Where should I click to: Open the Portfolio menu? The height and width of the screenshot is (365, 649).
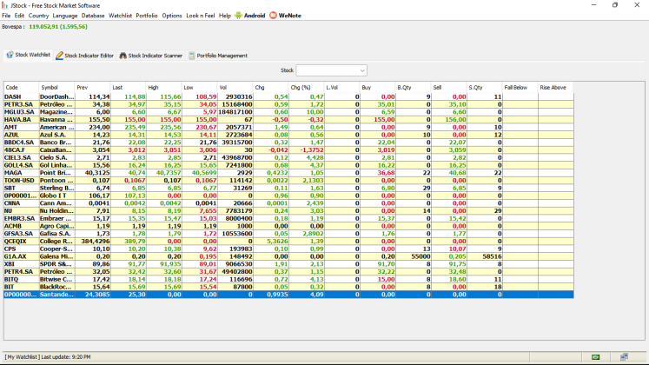pos(147,16)
